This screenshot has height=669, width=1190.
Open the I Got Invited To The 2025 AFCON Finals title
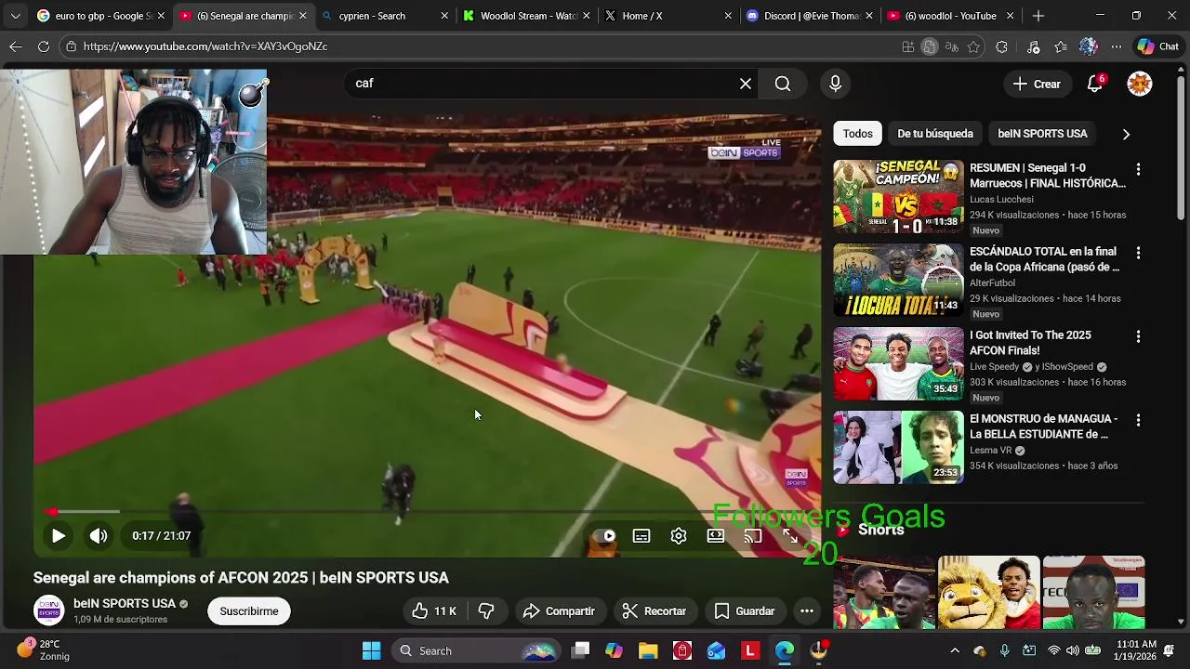(x=1030, y=343)
